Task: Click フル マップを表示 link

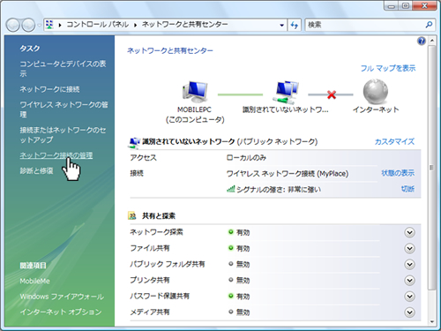Action: point(388,68)
